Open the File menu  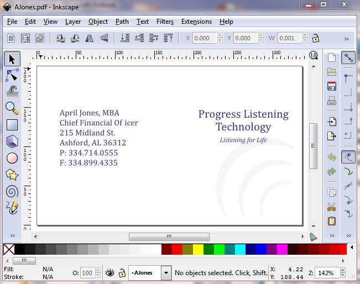tap(12, 22)
